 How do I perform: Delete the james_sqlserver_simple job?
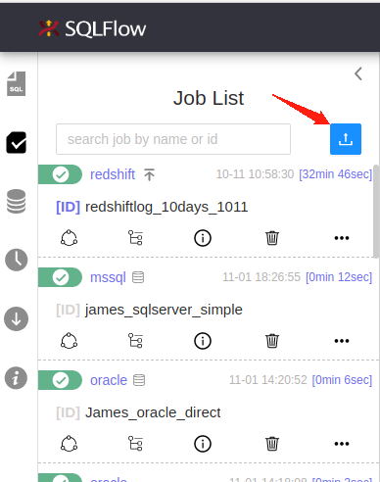point(272,341)
